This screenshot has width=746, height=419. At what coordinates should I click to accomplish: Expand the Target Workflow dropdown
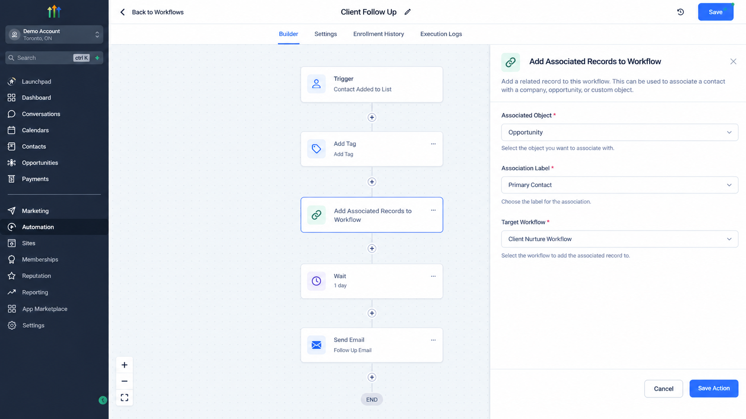pyautogui.click(x=620, y=239)
